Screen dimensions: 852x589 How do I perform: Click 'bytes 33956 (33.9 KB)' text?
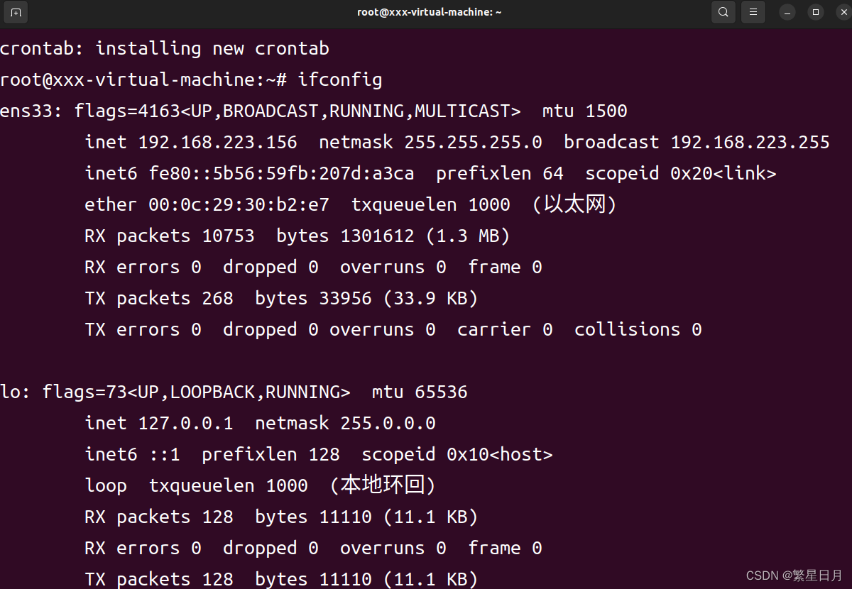(367, 298)
